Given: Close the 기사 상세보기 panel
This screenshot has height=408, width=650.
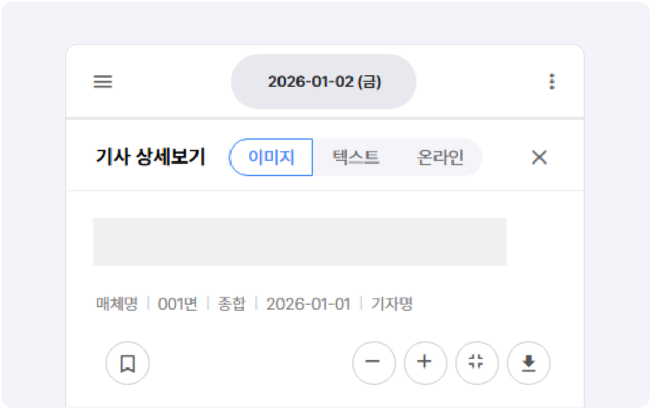Looking at the screenshot, I should click(x=538, y=157).
